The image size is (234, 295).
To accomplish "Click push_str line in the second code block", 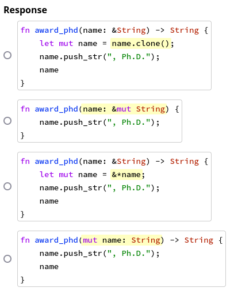I will click(x=99, y=122).
